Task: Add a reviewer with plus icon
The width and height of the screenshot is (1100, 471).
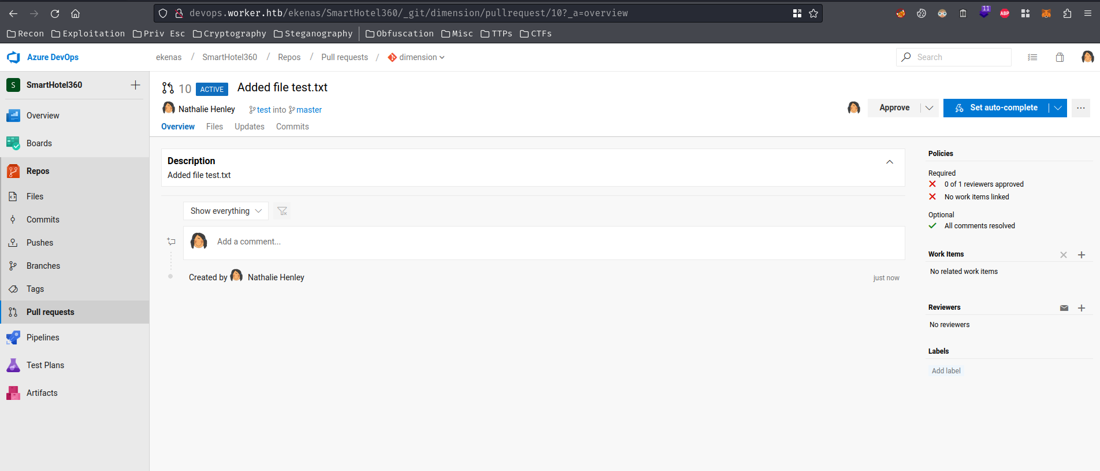Action: coord(1082,308)
